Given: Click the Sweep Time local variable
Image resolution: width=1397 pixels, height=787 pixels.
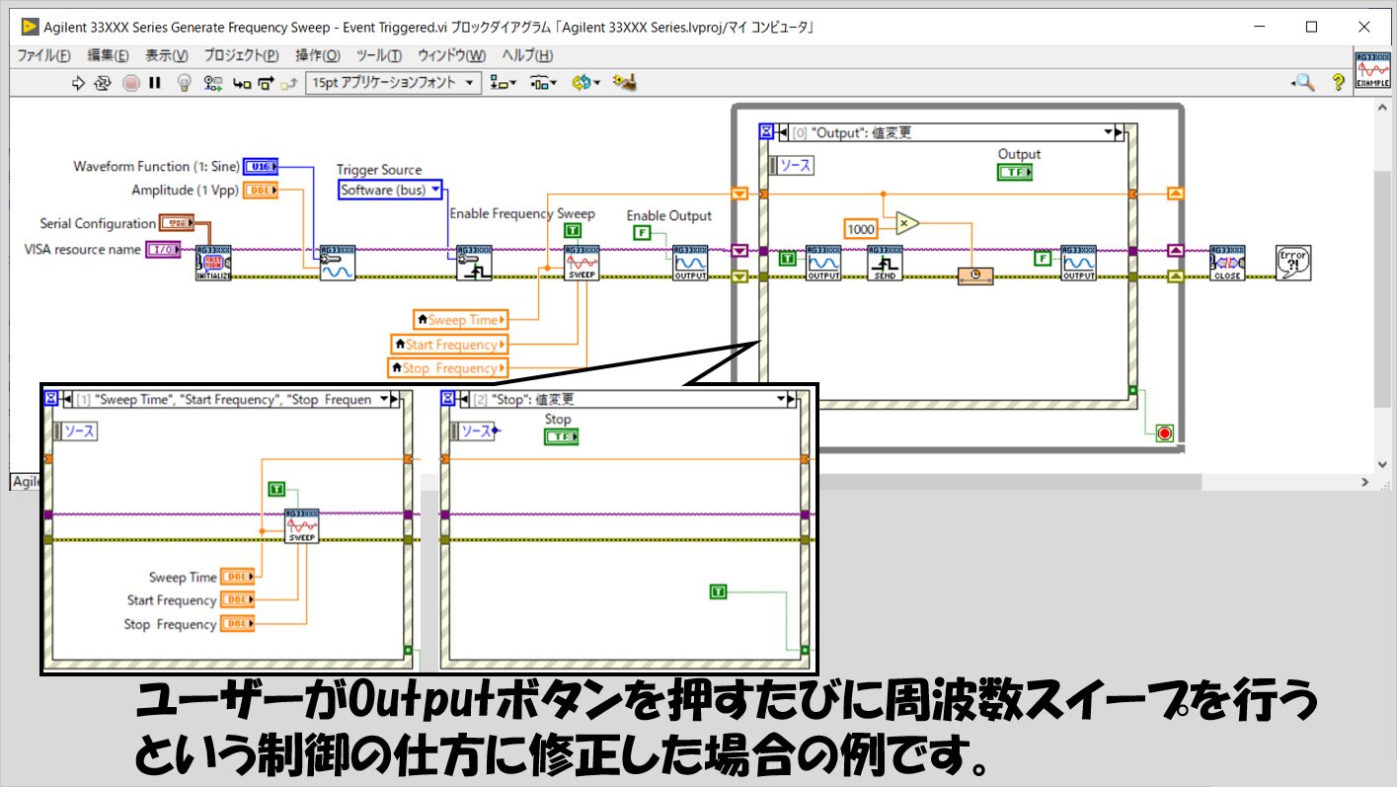Looking at the screenshot, I should point(461,320).
